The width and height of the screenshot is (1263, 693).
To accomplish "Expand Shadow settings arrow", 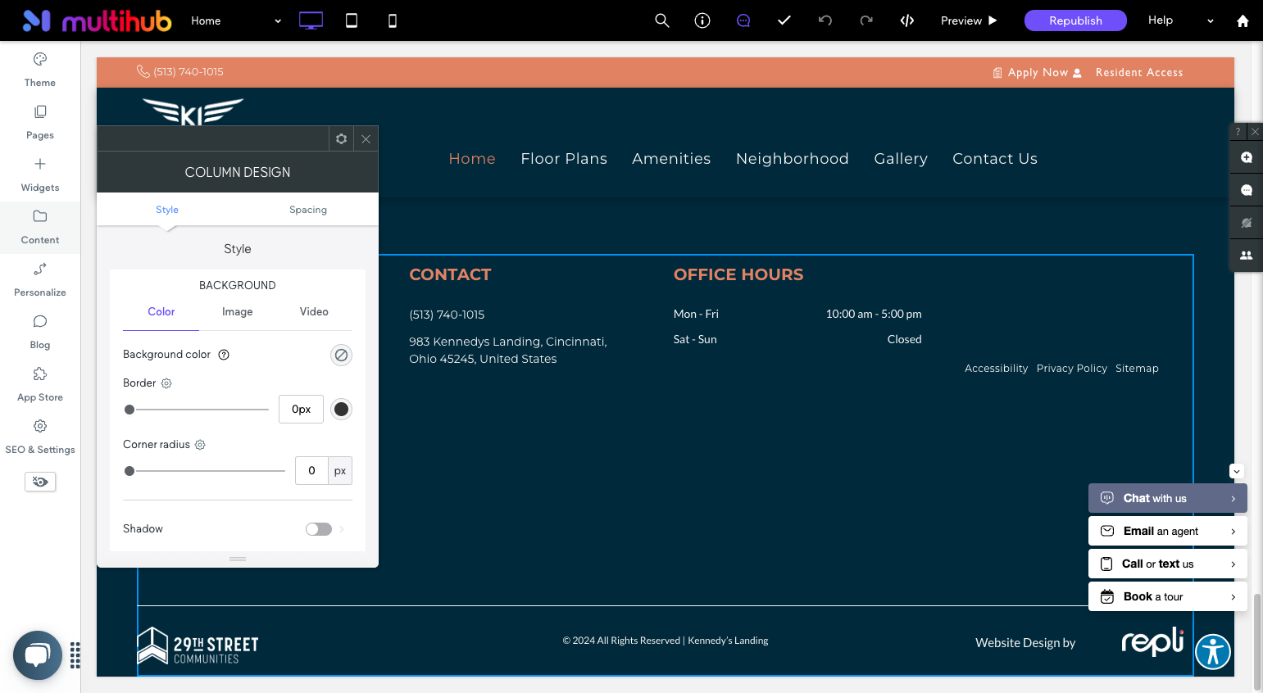I will point(342,529).
